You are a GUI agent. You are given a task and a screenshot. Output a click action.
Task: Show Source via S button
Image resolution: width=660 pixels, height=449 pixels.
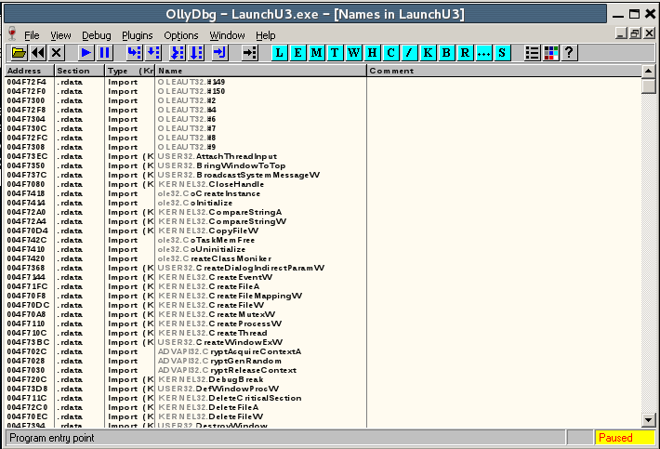click(x=502, y=53)
